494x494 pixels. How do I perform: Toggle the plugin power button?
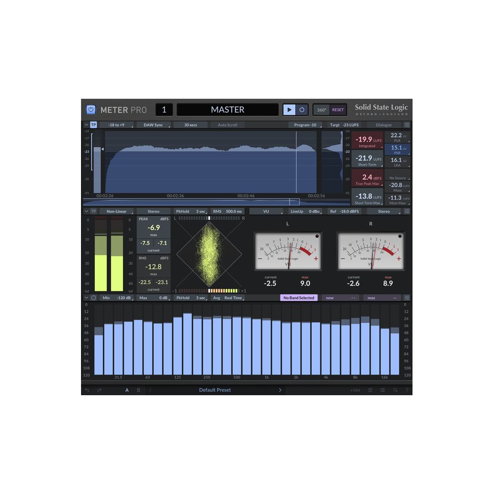pos(90,109)
